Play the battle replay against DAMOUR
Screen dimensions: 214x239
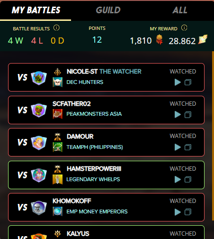click(178, 147)
